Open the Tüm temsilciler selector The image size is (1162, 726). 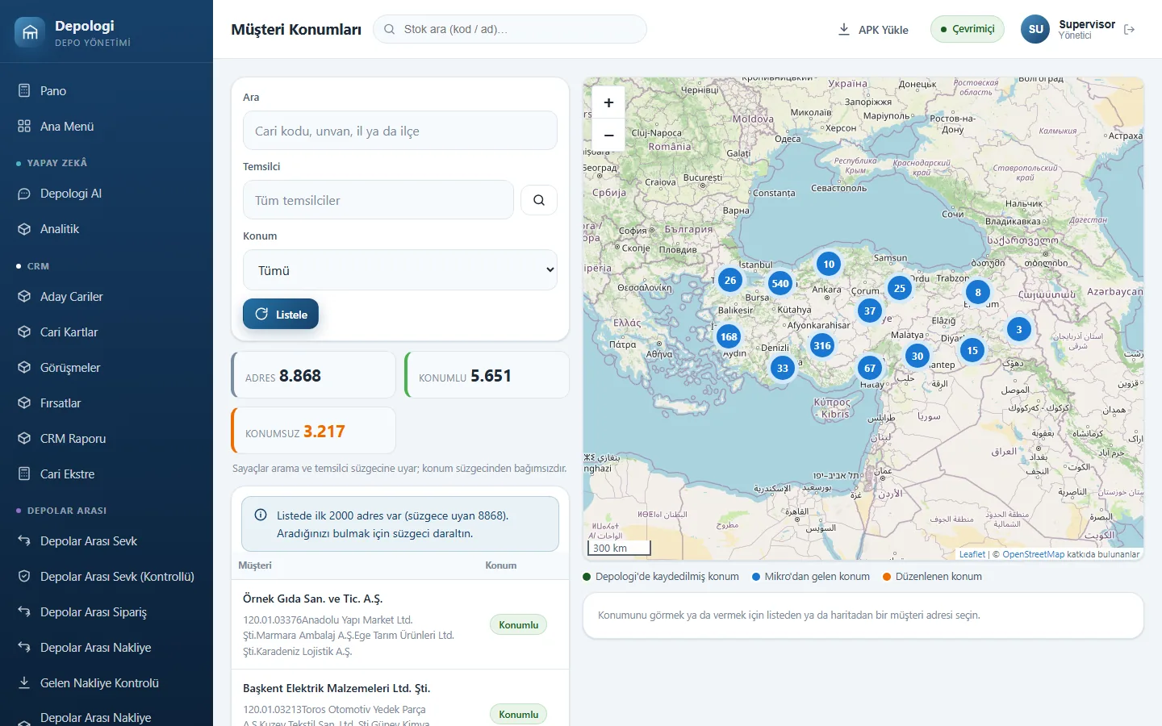pyautogui.click(x=378, y=200)
